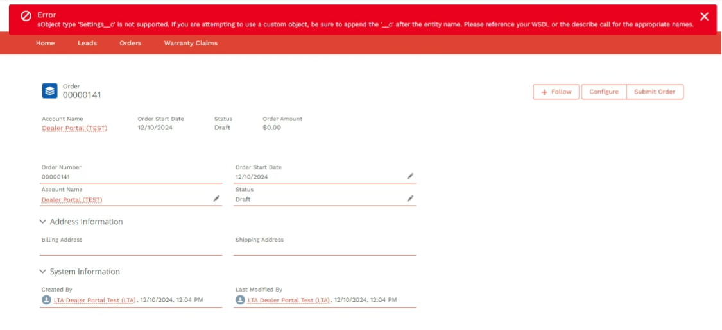The width and height of the screenshot is (722, 330).
Task: Open Dealer Portal (TEST) link in header
Action: click(74, 128)
